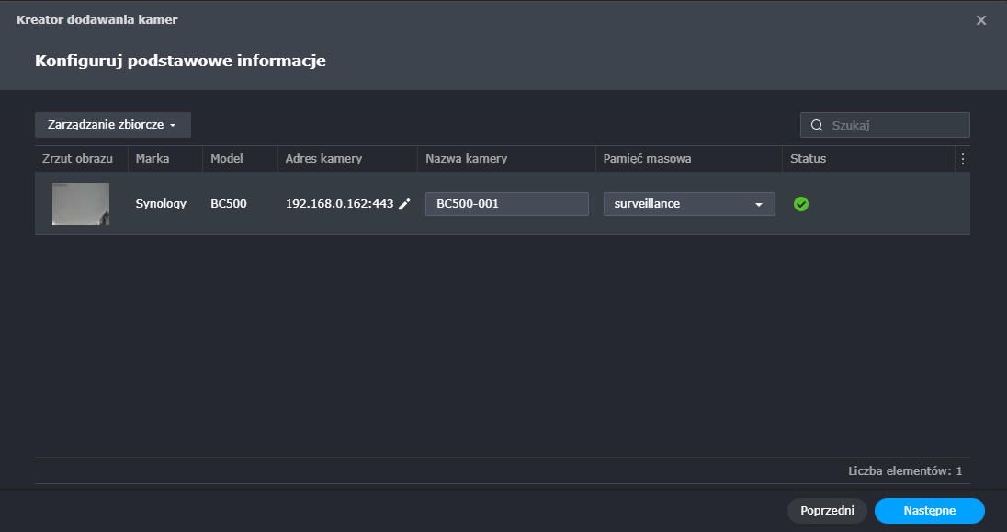Go back with Poprzedni button
The width and height of the screenshot is (1007, 532).
(827, 511)
